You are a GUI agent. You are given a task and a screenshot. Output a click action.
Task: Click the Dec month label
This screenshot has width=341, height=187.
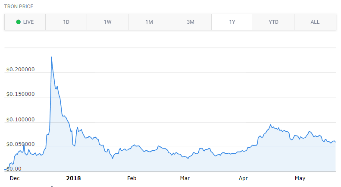15,178
